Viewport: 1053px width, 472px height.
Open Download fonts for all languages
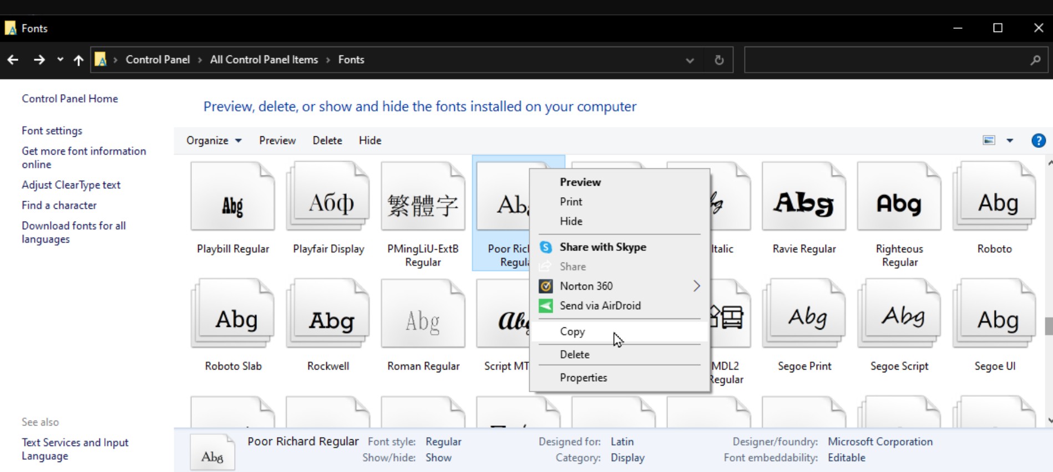74,233
